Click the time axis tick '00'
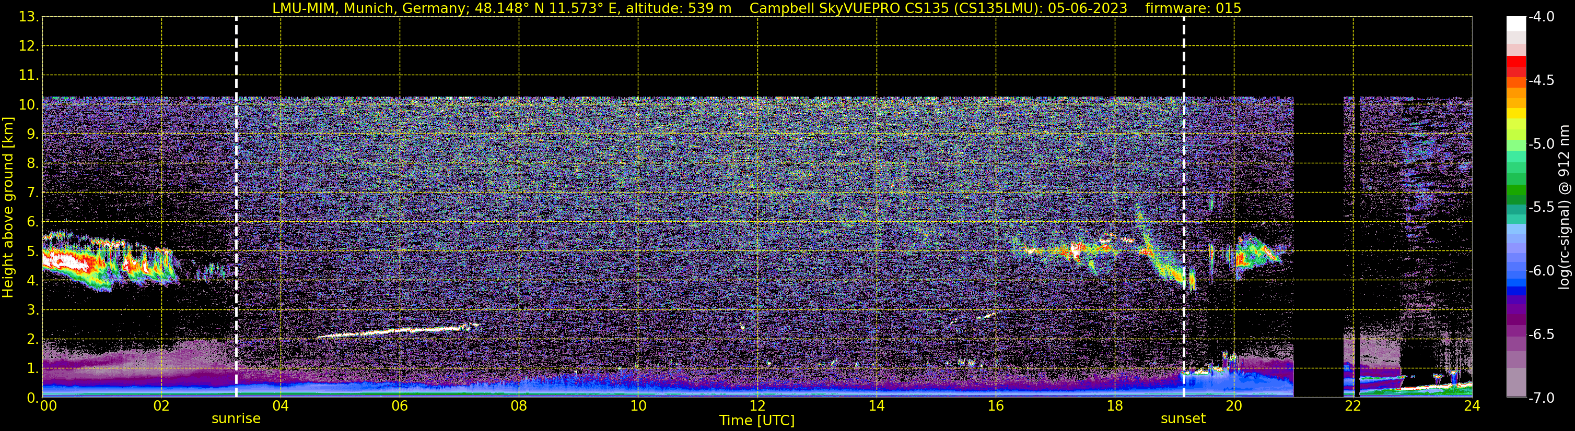Viewport: 1575px width, 431px height. coord(48,406)
